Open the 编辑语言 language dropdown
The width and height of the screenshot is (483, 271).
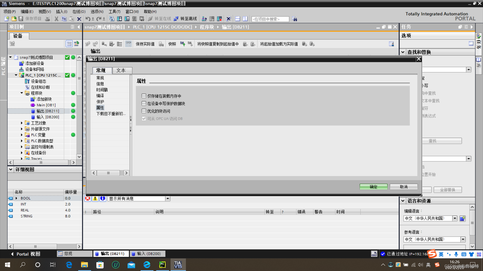point(455,218)
